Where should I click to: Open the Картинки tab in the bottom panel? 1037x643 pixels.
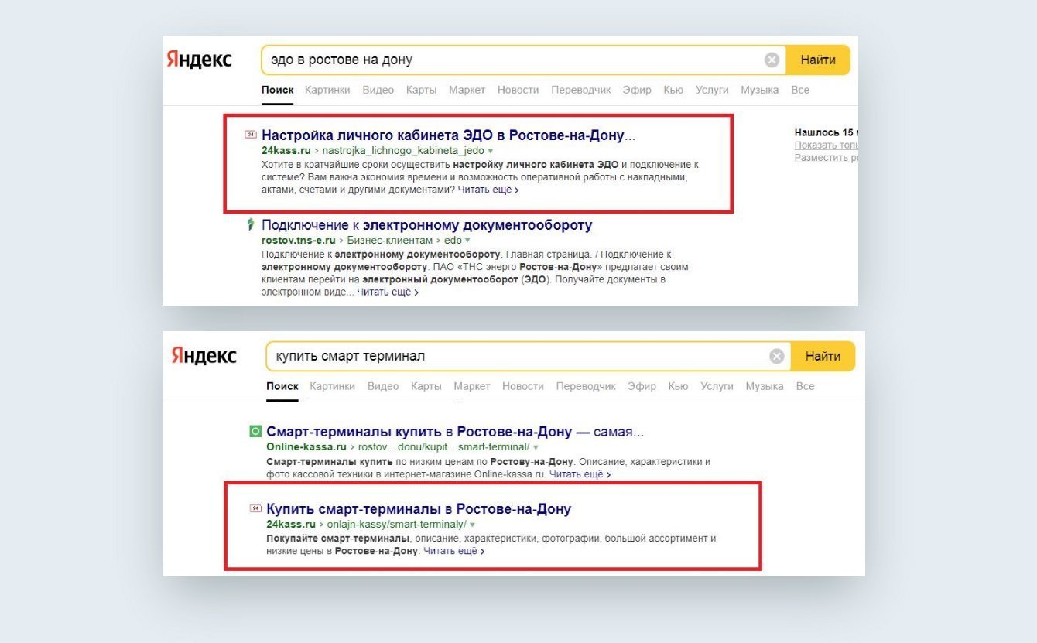(332, 386)
